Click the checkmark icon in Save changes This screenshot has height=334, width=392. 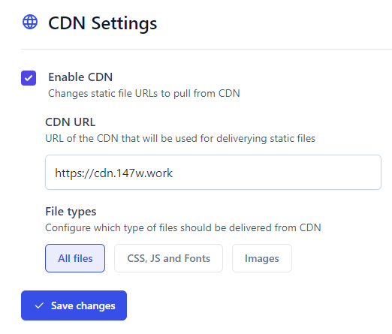(x=39, y=305)
